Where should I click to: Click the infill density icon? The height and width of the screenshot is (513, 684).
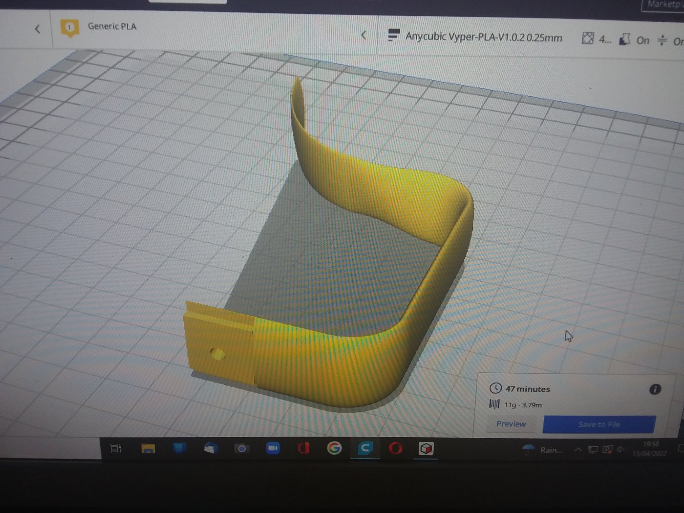(588, 38)
